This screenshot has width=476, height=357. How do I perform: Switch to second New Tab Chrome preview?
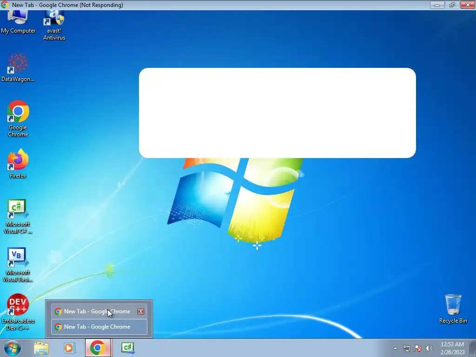99,327
